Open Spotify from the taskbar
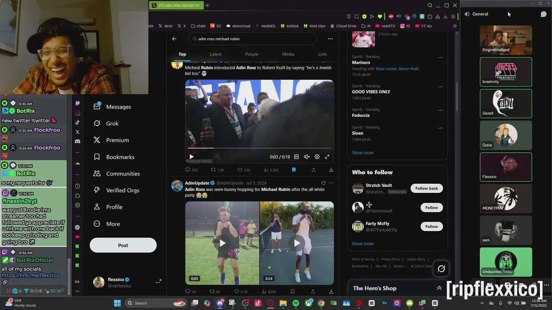 (296, 303)
